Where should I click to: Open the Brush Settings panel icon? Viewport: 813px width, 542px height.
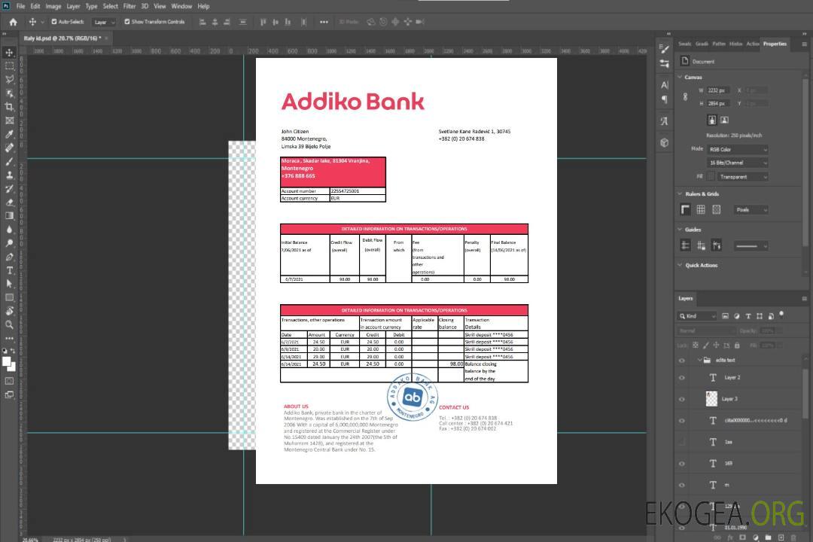pos(665,49)
